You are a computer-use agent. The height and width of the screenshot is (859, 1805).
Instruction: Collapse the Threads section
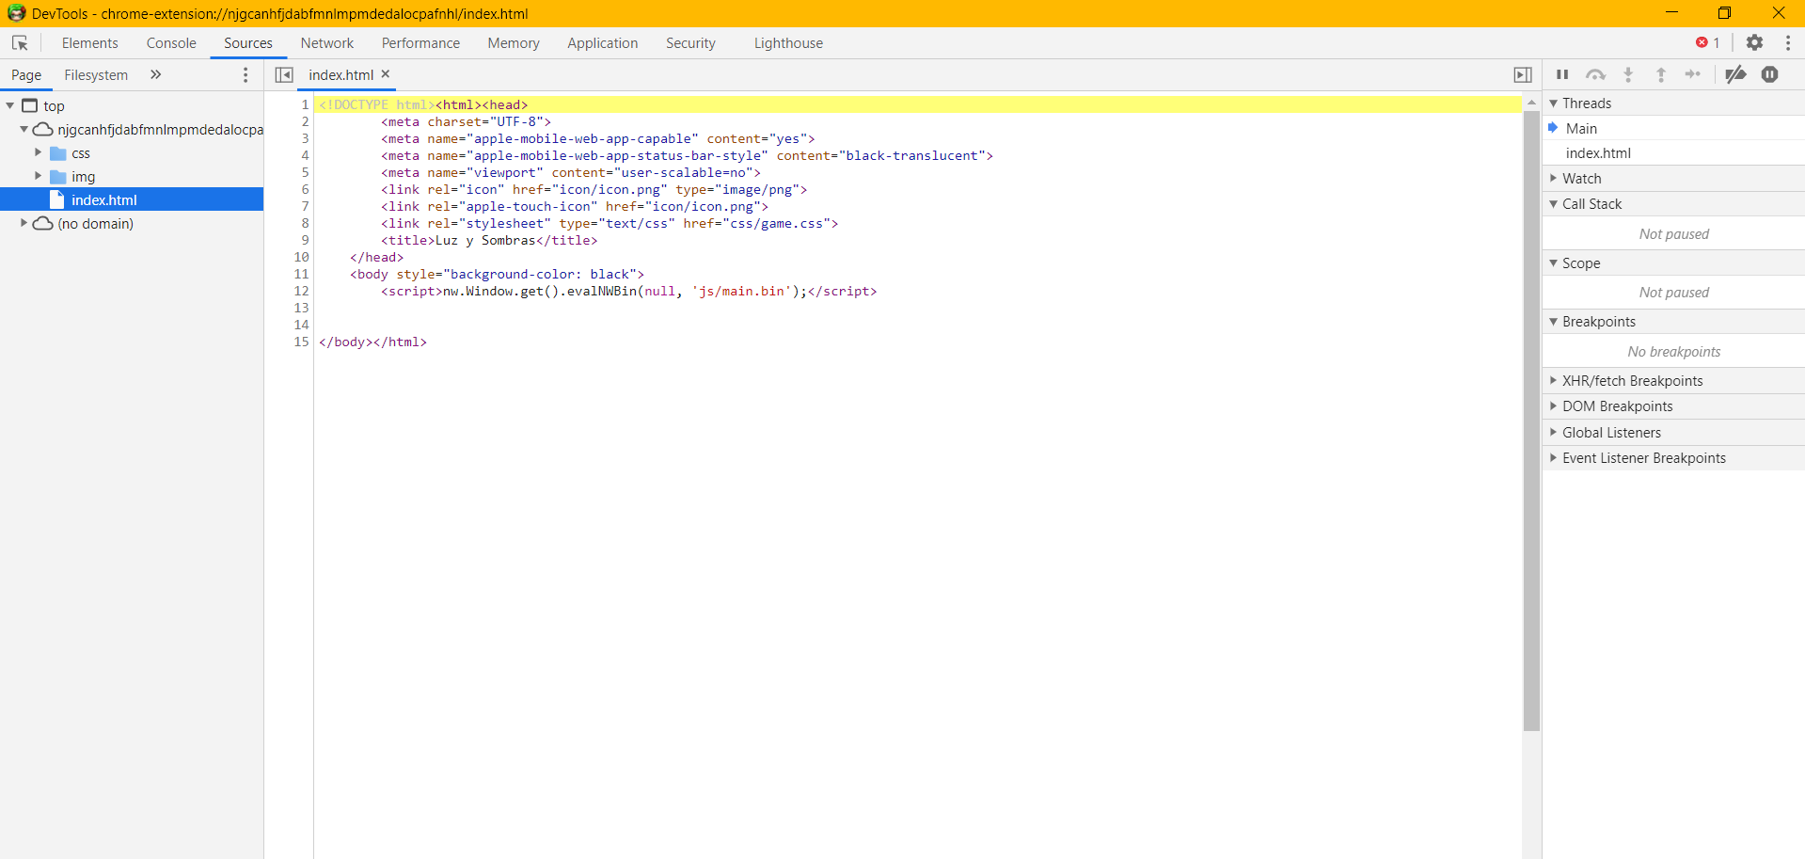[x=1553, y=103]
